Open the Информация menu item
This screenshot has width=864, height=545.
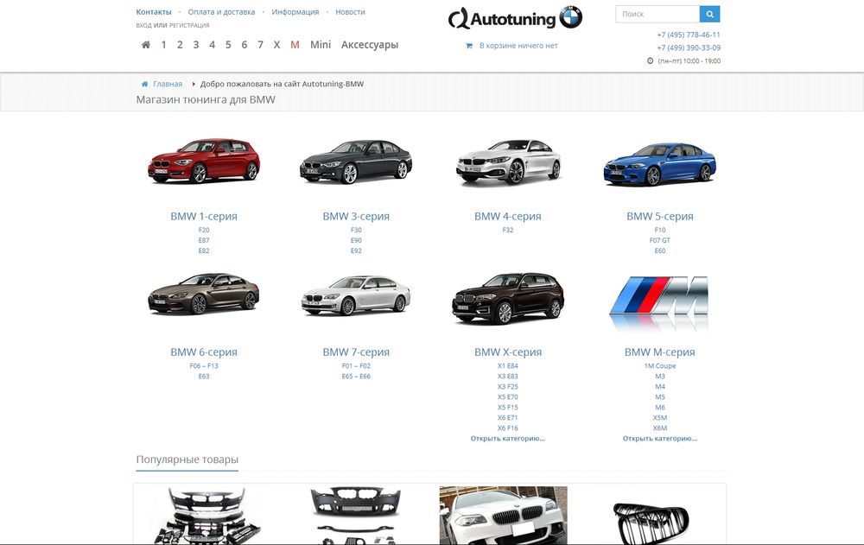pos(295,11)
